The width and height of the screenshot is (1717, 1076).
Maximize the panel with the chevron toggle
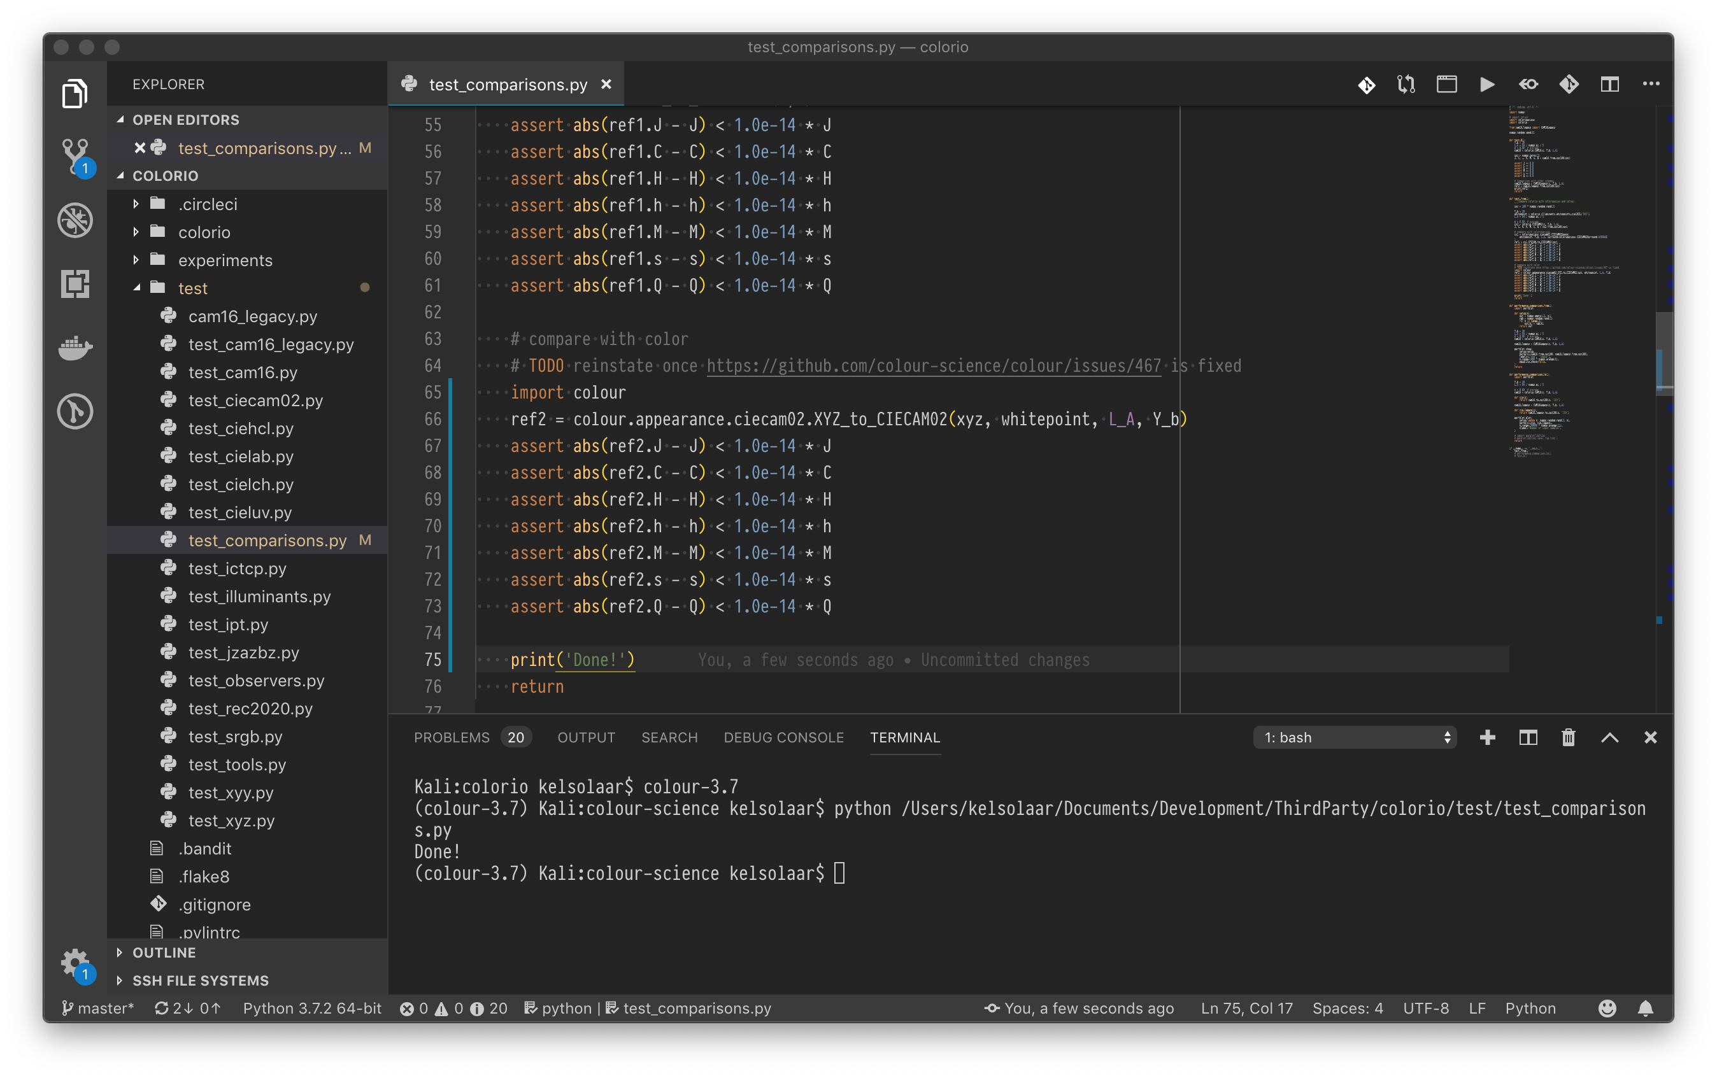(1609, 737)
